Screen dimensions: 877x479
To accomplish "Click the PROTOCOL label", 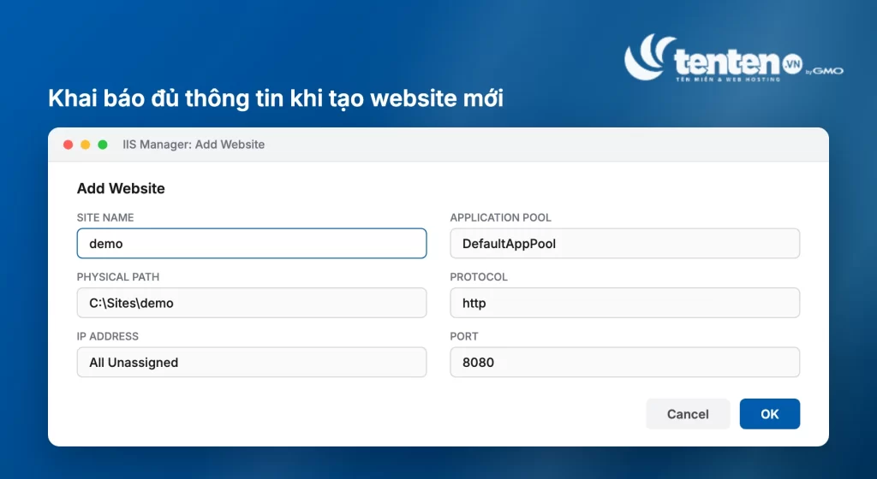I will click(479, 277).
